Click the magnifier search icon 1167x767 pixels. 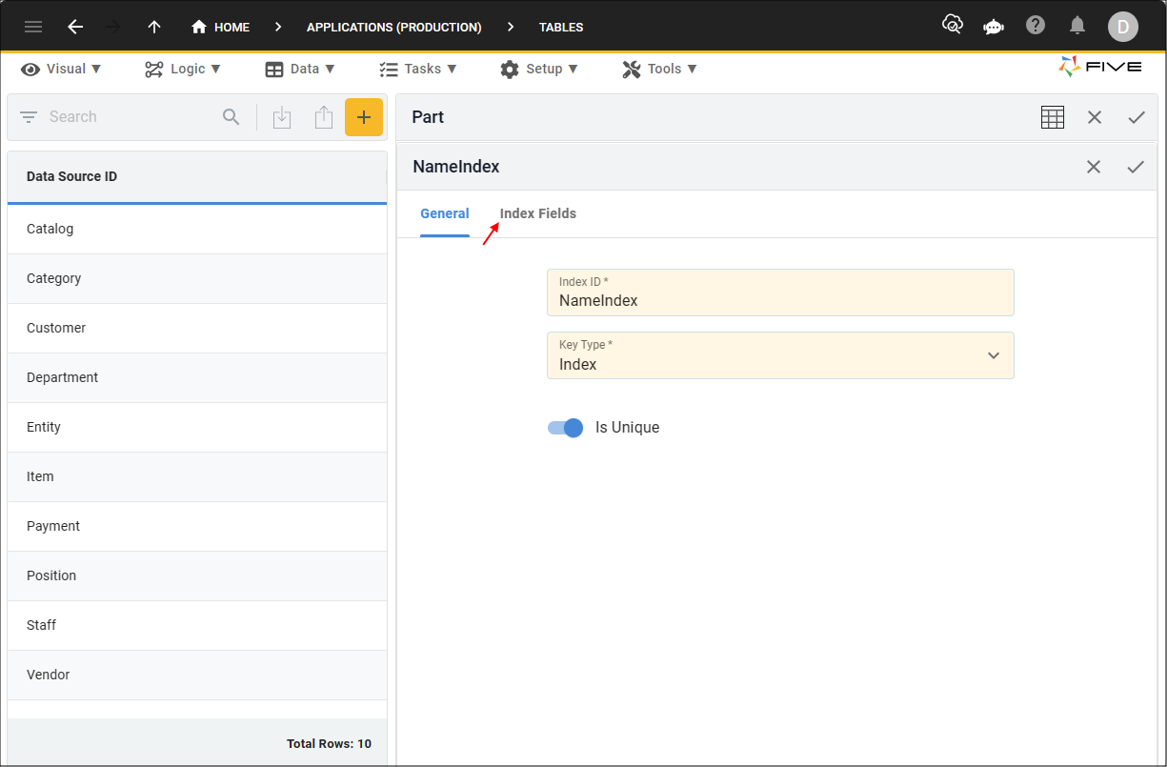[x=231, y=117]
